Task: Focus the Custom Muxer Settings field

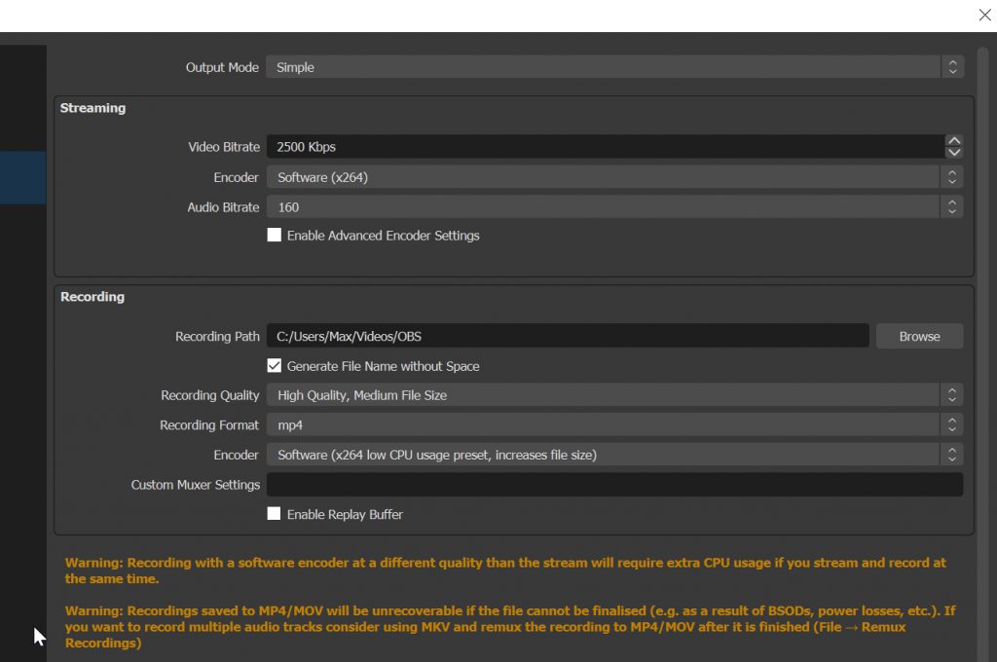Action: (613, 485)
